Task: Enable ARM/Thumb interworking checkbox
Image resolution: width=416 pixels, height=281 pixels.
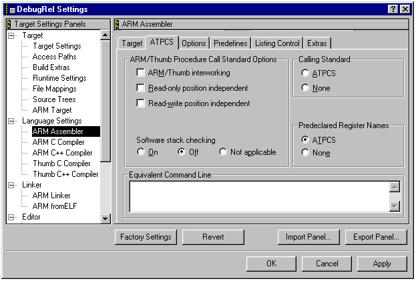Action: point(140,73)
